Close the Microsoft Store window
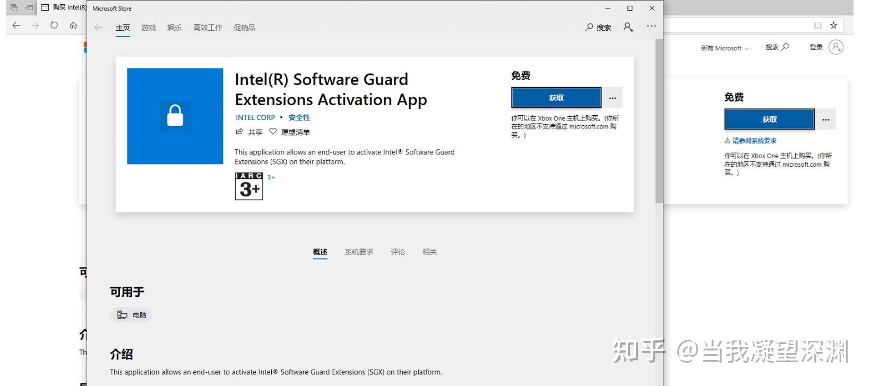 pyautogui.click(x=652, y=8)
